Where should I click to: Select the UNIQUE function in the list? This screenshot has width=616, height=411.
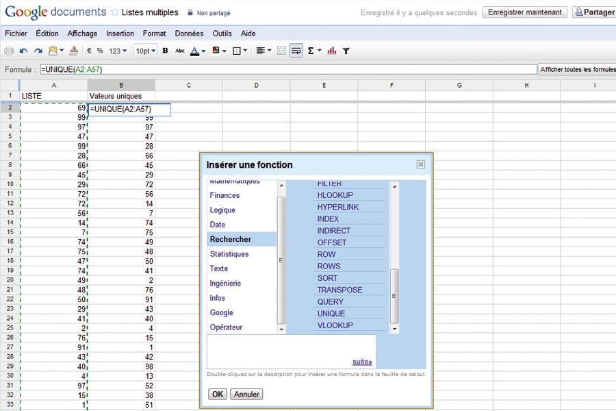(x=331, y=314)
